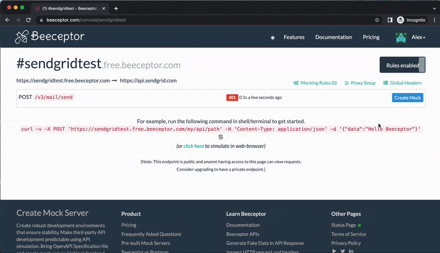Close the sendgridtest Beeceptor tab
Viewport: 440px width, 253px height.
[103, 8]
